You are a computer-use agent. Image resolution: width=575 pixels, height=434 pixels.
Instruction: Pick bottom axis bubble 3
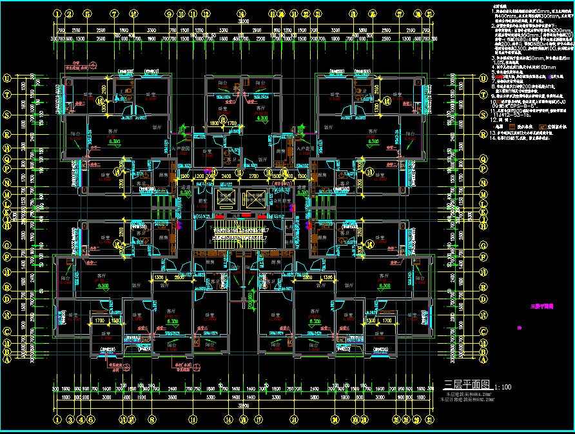click(x=70, y=419)
